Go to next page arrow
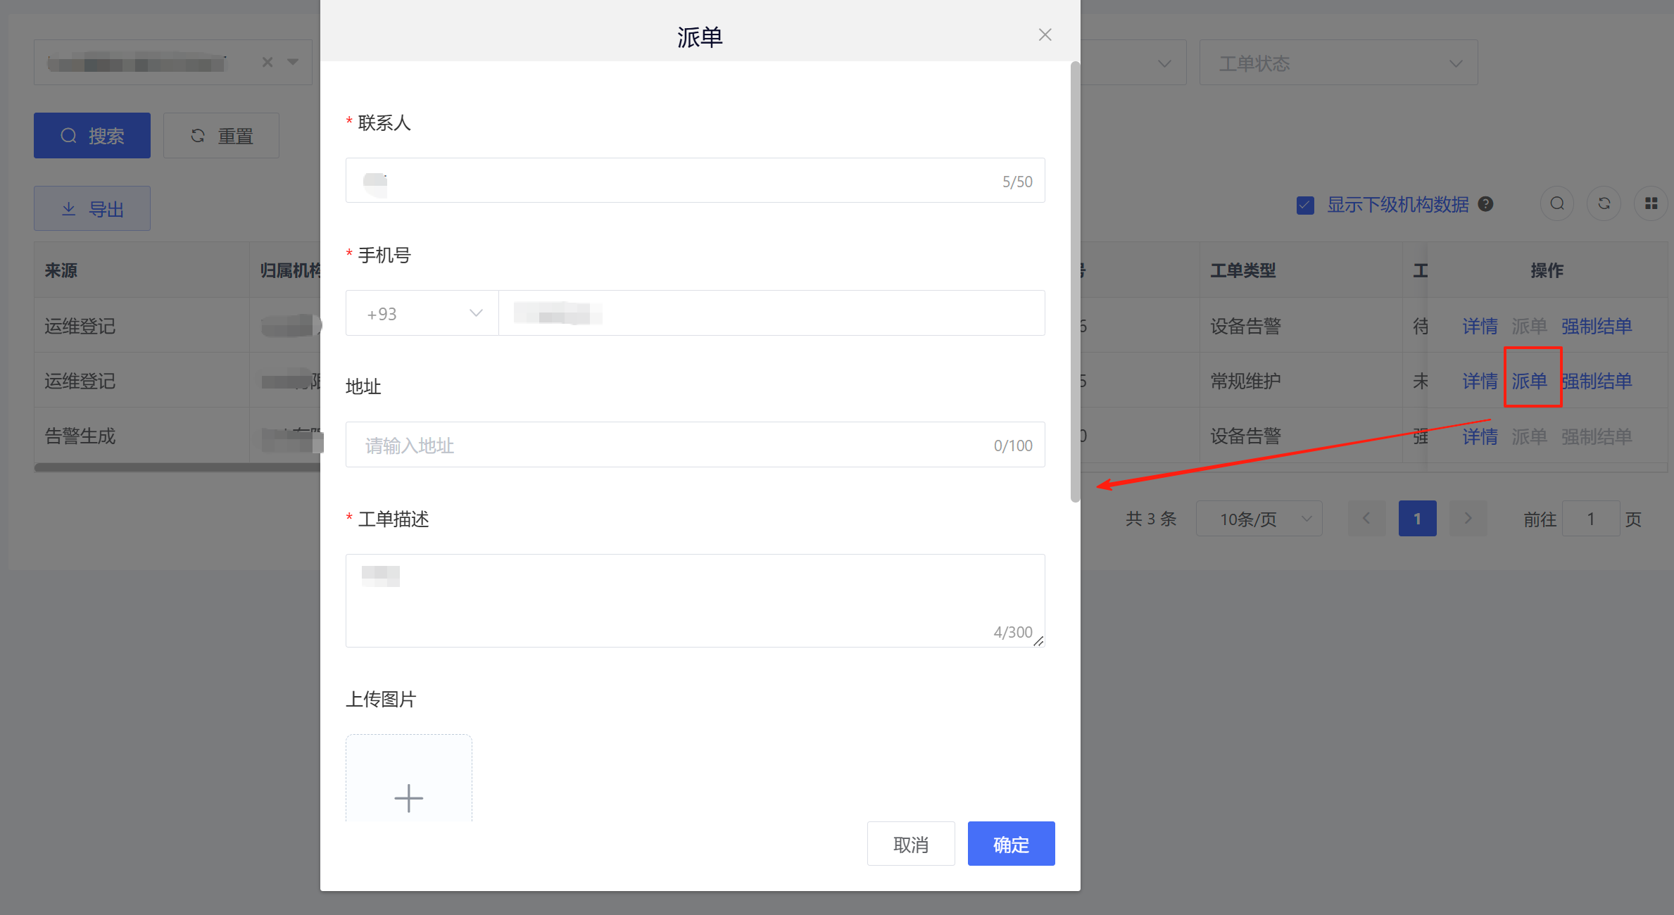Image resolution: width=1674 pixels, height=915 pixels. coord(1468,519)
